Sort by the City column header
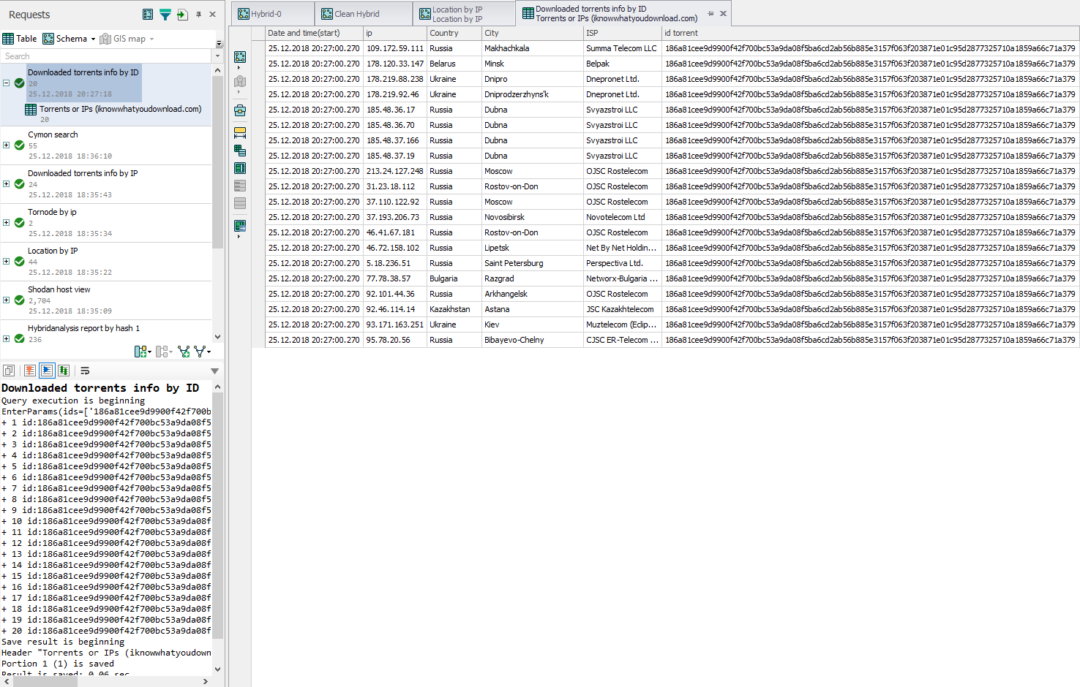This screenshot has width=1080, height=687. (x=532, y=33)
